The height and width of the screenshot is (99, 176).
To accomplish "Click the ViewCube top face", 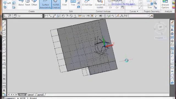I will pos(160,27).
